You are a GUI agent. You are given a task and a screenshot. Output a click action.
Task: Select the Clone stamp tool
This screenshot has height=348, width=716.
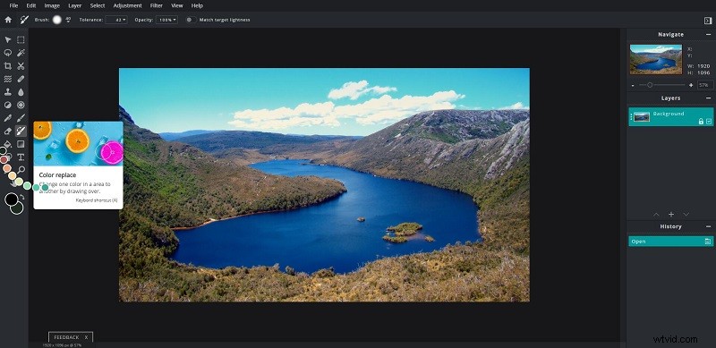tap(8, 92)
